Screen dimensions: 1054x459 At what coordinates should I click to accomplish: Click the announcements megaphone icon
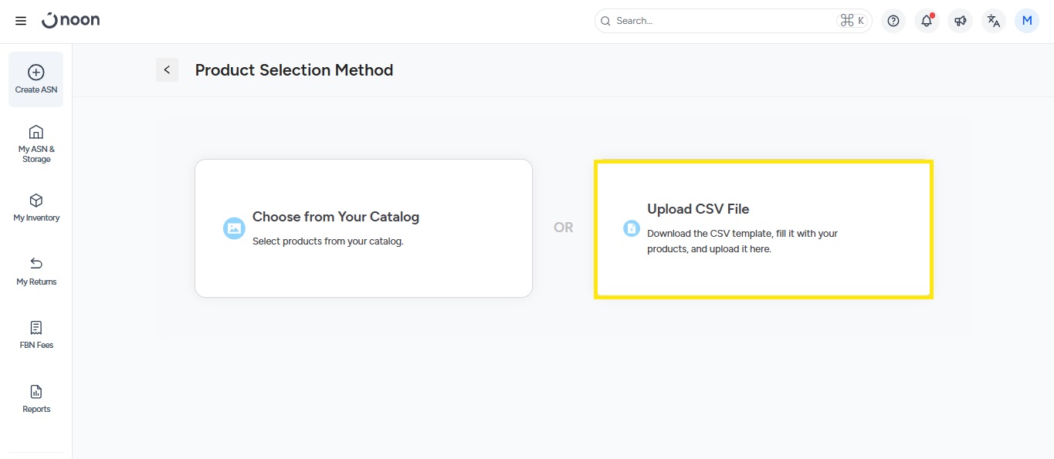pyautogui.click(x=960, y=21)
